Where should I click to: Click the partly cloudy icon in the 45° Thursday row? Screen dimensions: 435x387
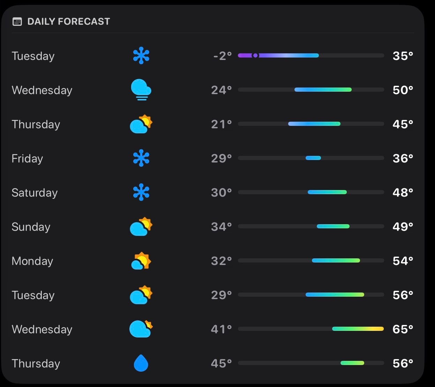(x=141, y=124)
